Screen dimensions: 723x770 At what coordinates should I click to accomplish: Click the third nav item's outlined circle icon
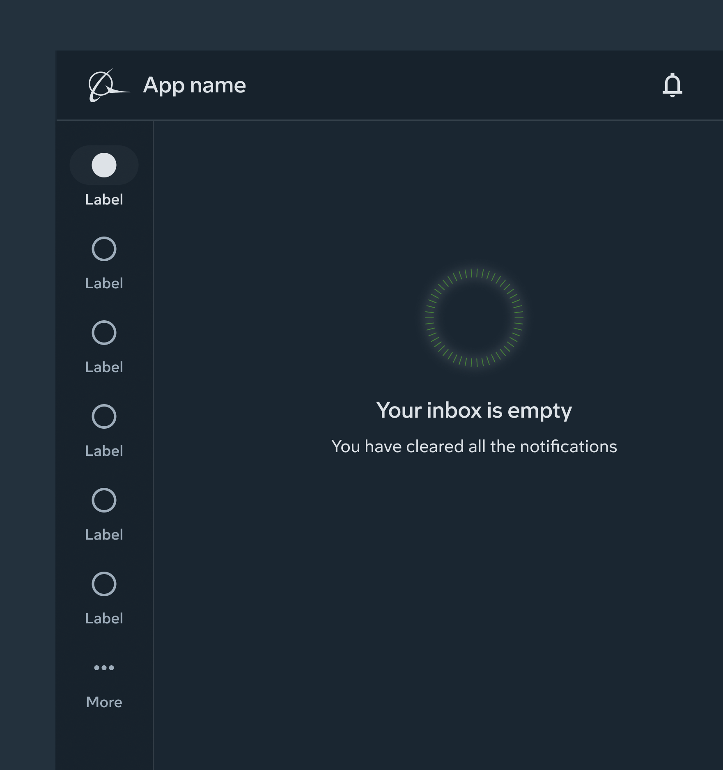click(x=104, y=333)
